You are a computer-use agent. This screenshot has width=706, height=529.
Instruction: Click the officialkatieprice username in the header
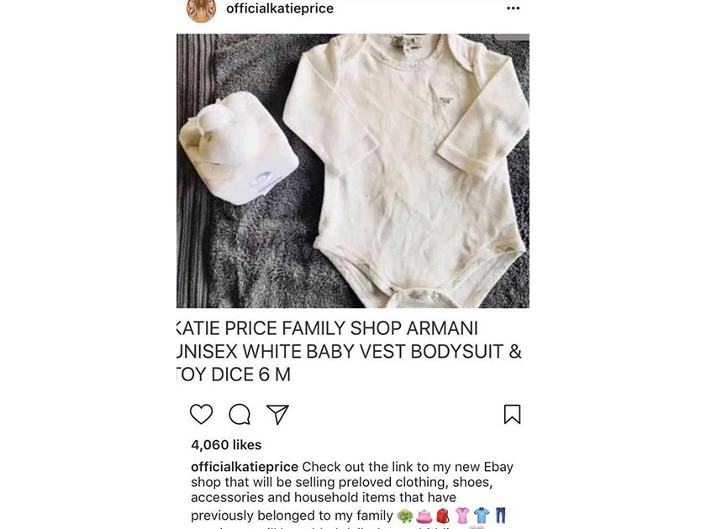[x=280, y=8]
